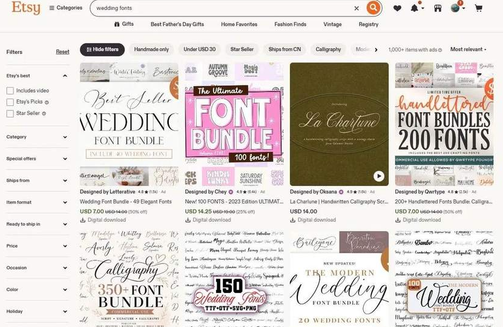Click the Etsy logo
Viewport: 503px width, 327px height.
pyautogui.click(x=26, y=8)
